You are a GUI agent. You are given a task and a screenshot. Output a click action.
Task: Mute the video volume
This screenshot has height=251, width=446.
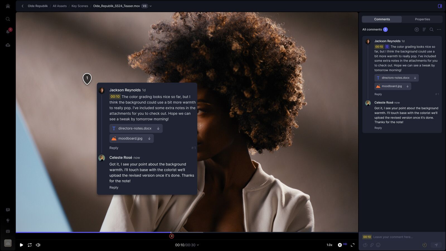point(38,245)
